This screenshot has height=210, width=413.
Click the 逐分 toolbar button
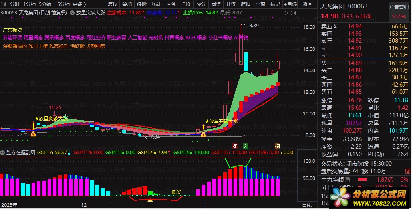coord(201,4)
